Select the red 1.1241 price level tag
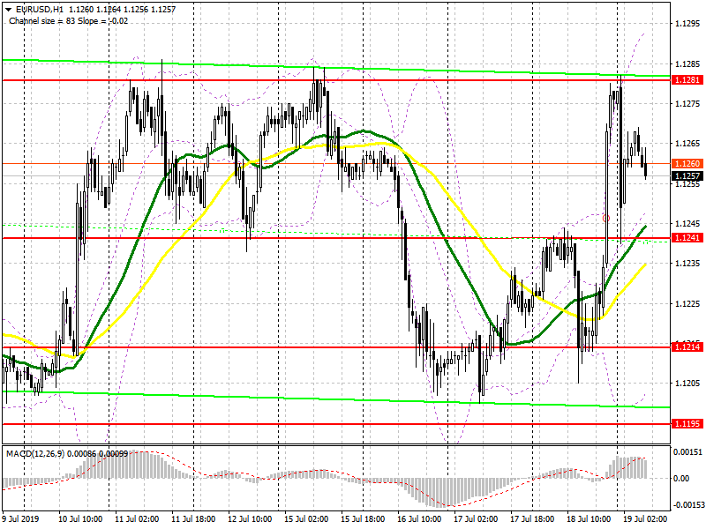The image size is (706, 529). click(687, 237)
